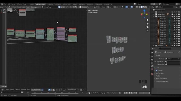Open the Tool properties tab icon
181x101 pixels.
pos(152,52)
